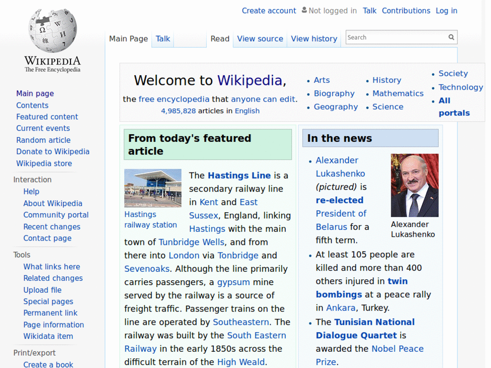This screenshot has width=491, height=368.
Task: Open the twin bombings news link
Action: [x=362, y=288]
